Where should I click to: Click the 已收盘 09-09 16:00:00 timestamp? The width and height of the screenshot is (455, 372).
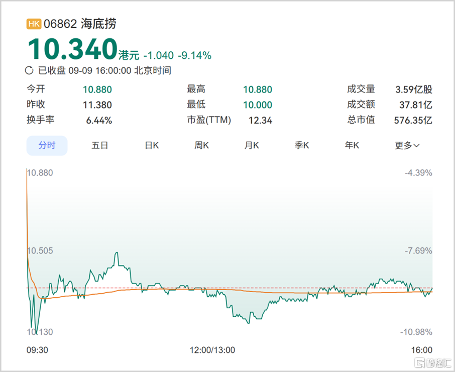pyautogui.click(x=105, y=70)
